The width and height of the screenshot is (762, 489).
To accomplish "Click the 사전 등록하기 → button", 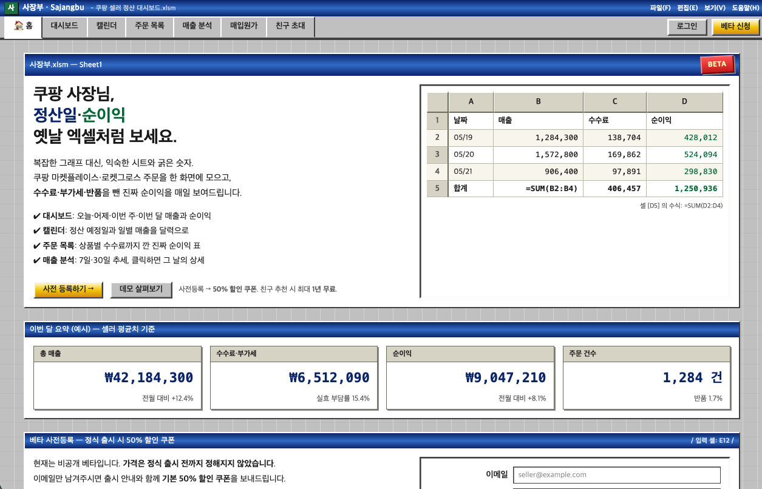I will [69, 289].
